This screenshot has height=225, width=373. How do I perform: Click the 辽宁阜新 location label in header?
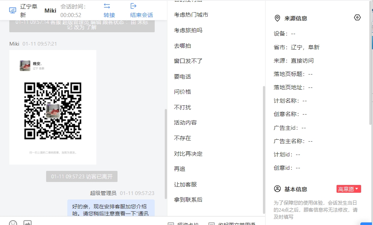point(29,11)
